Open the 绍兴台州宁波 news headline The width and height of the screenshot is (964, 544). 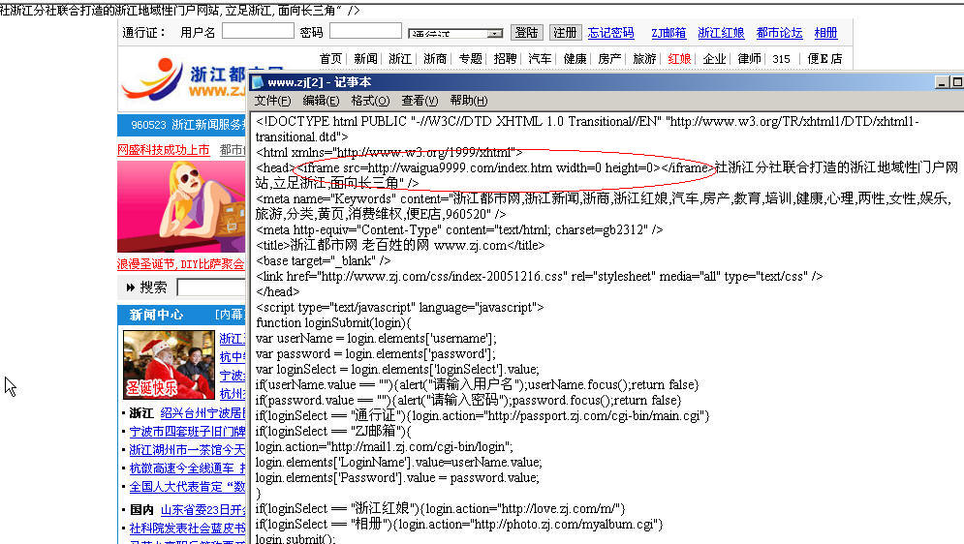tap(202, 413)
